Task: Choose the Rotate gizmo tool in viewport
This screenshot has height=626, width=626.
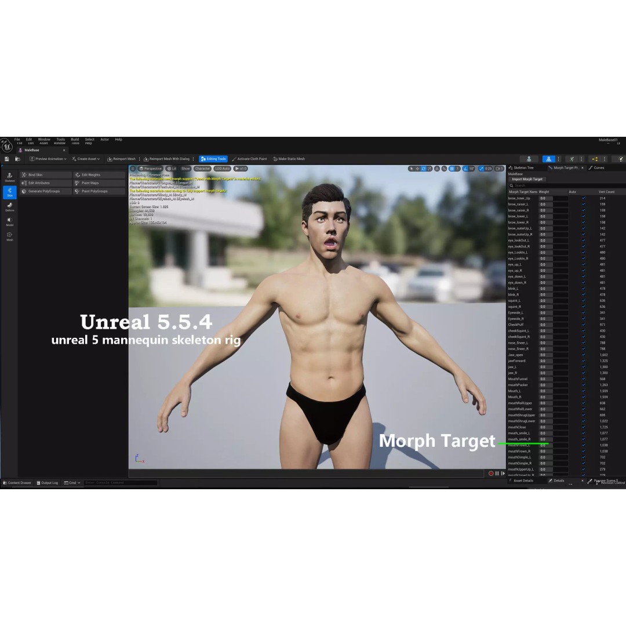Action: coord(424,169)
